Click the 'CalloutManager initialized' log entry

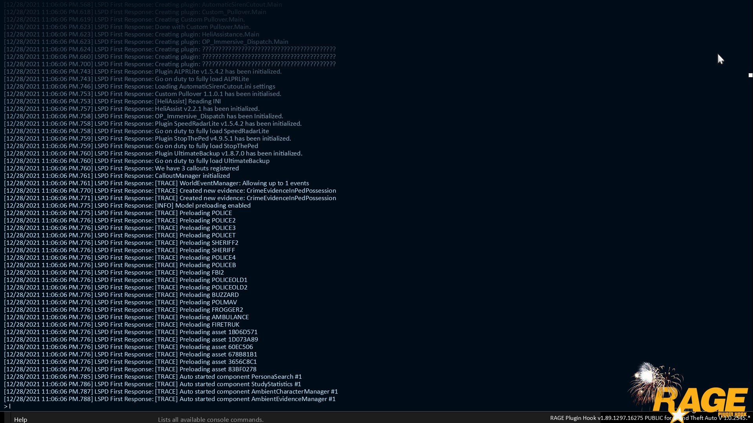(x=192, y=176)
